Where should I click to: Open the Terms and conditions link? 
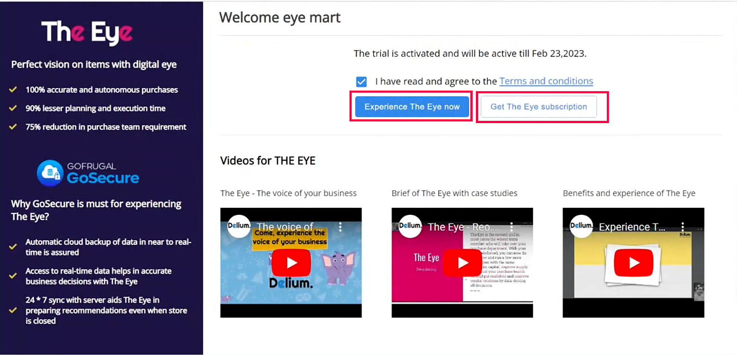pos(546,81)
